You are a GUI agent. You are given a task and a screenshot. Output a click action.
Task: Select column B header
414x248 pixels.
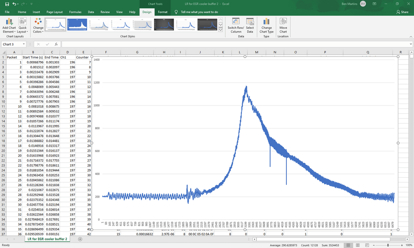(x=33, y=52)
